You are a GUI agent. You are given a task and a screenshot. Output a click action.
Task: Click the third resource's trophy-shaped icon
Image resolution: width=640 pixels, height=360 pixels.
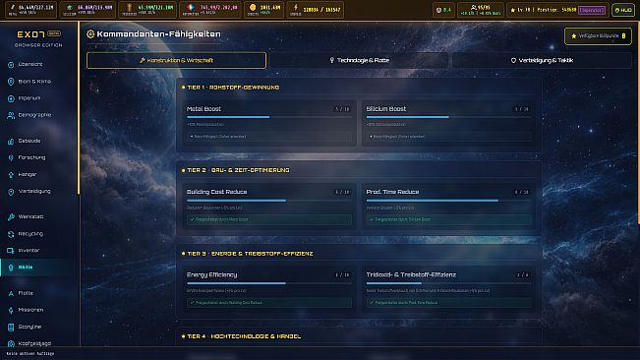pyautogui.click(x=129, y=7)
